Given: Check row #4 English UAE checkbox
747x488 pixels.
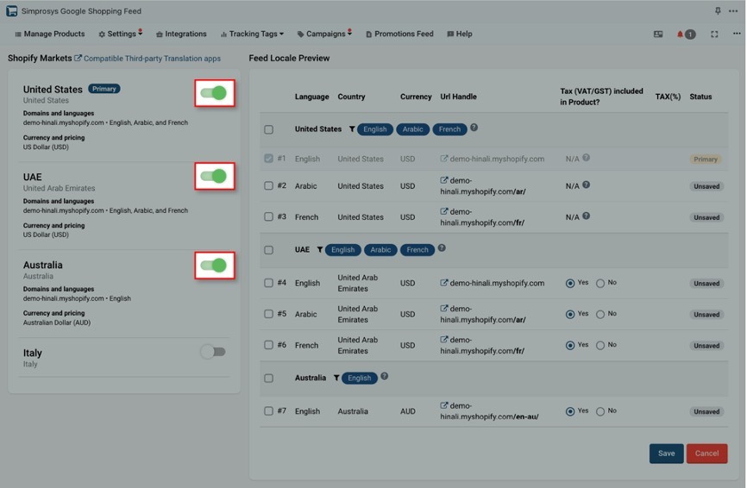Looking at the screenshot, I should coord(268,283).
